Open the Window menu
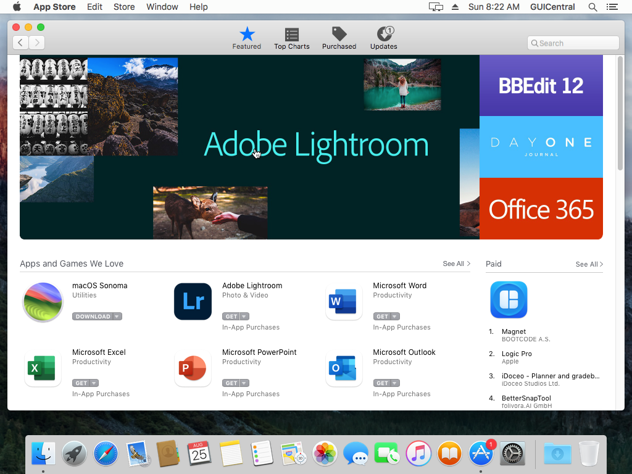Image resolution: width=632 pixels, height=474 pixels. point(162,7)
